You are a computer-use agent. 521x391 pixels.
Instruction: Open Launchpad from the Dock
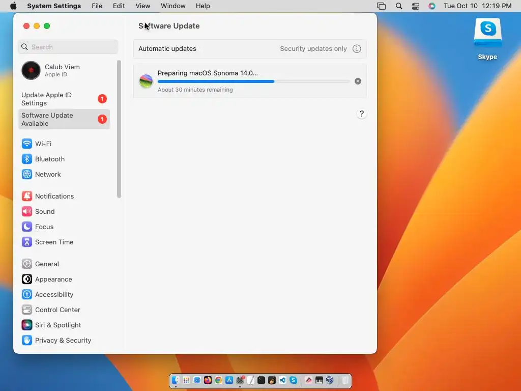point(186,380)
